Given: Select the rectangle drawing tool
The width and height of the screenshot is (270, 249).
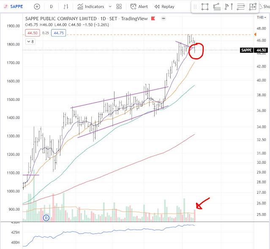Looking at the screenshot, I should 205,7.
